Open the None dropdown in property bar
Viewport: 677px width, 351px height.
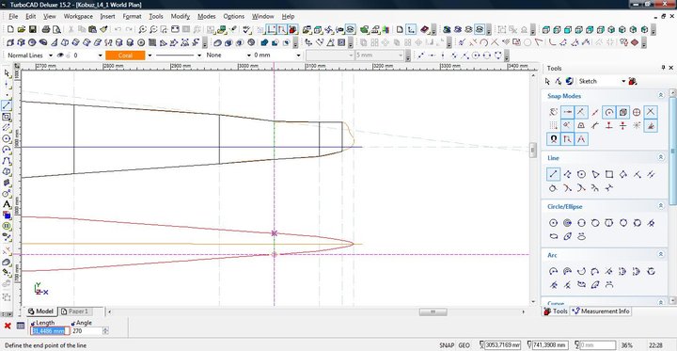(248, 56)
